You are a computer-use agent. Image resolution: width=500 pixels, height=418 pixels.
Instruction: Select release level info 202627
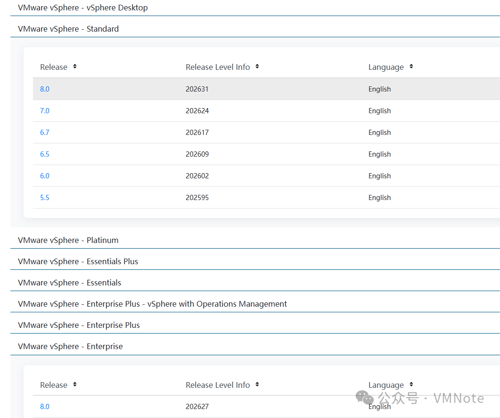197,407
